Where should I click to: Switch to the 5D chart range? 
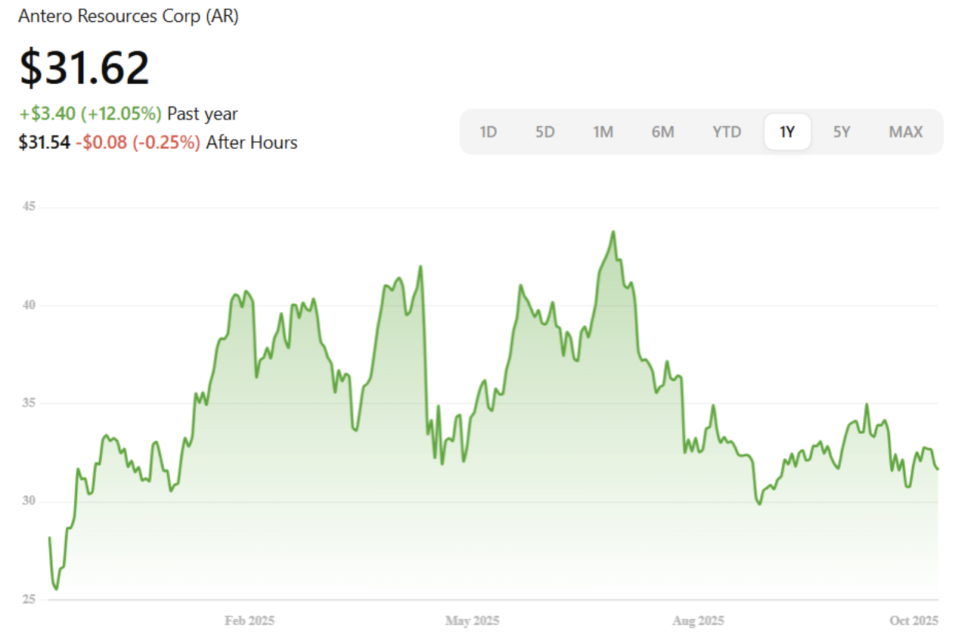(x=544, y=132)
